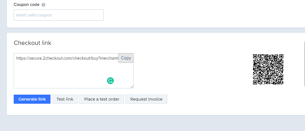Click the top-left finder square of QR code
The image size is (305, 131).
pyautogui.click(x=255, y=57)
